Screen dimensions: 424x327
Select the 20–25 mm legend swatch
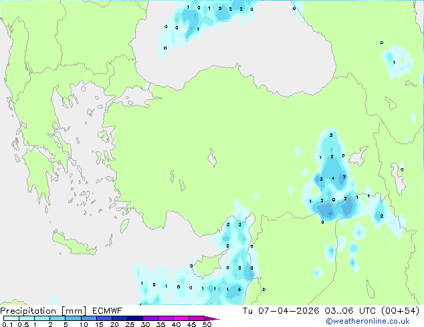tap(119, 318)
